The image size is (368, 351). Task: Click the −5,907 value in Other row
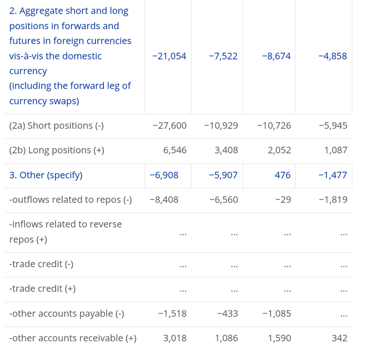click(x=223, y=175)
